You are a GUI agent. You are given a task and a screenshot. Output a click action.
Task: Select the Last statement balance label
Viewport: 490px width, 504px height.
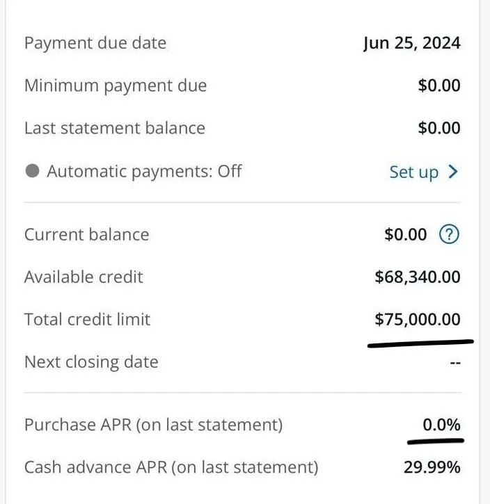(115, 128)
